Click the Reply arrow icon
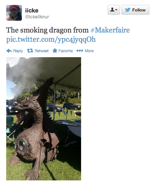The width and height of the screenshot is (154, 186). [x=9, y=51]
